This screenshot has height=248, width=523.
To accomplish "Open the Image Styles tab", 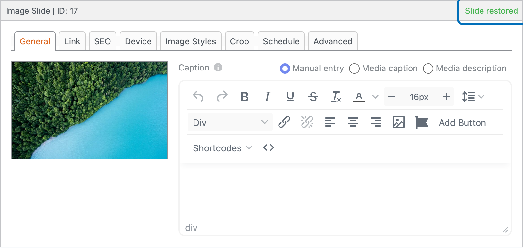I will (x=191, y=41).
